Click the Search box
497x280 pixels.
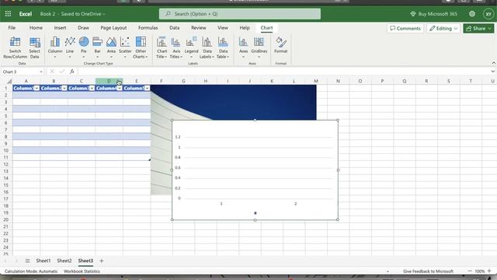pyautogui.click(x=240, y=14)
